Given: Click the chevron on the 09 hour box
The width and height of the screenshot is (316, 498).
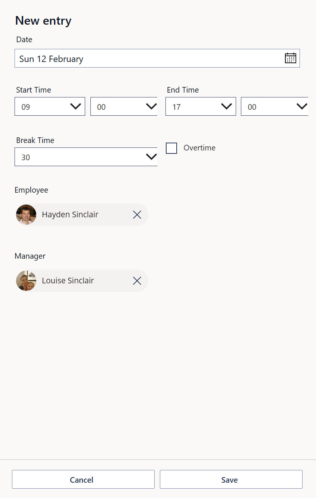Looking at the screenshot, I should (x=76, y=107).
